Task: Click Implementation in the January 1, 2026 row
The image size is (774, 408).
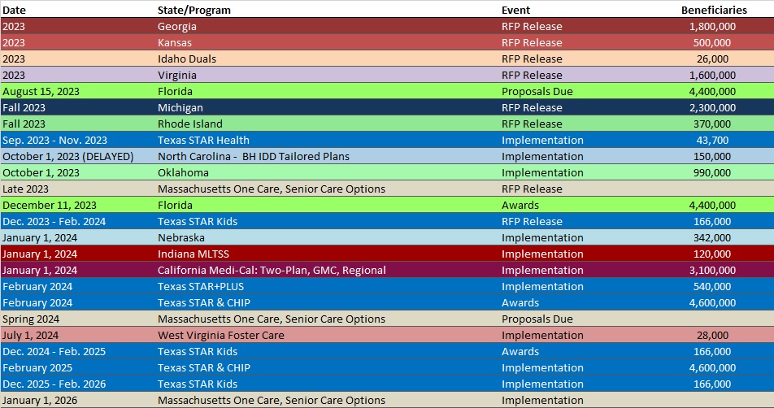Action: [x=542, y=401]
